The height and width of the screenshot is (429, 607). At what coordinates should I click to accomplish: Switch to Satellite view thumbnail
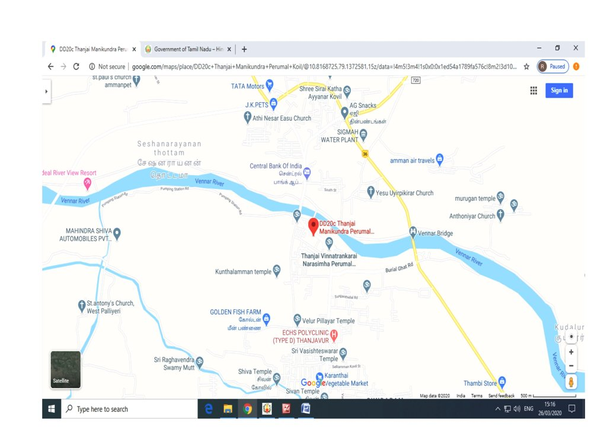[x=65, y=370]
